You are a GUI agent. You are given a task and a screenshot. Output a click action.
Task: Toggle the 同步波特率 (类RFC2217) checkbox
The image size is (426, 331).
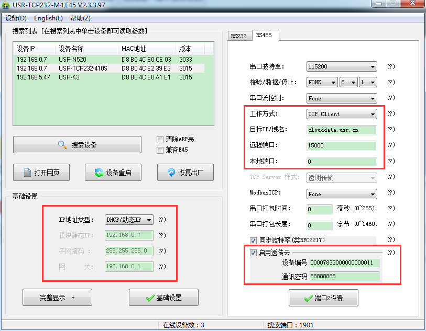pos(254,241)
